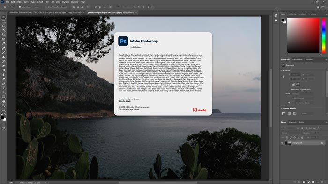Toggle the Auto-Select checkbox
Image resolution: width=328 pixels, height=184 pixels.
pos(20,7)
